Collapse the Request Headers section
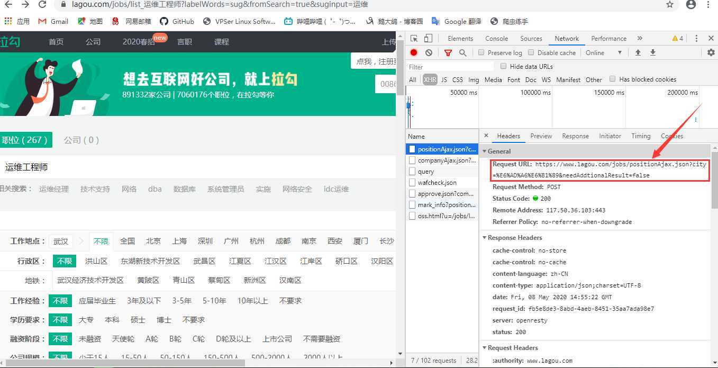 [x=484, y=348]
